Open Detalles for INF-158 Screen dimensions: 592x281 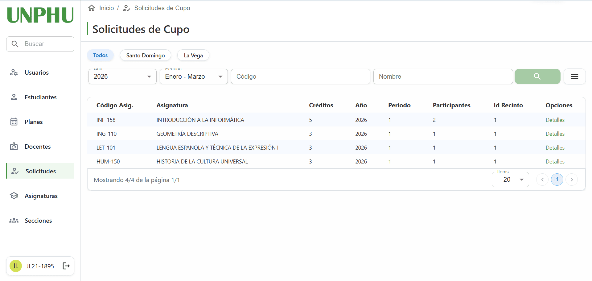[x=555, y=120]
